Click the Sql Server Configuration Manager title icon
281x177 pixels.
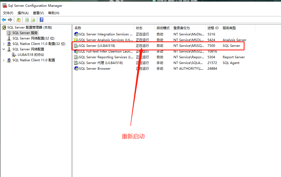click(4, 5)
